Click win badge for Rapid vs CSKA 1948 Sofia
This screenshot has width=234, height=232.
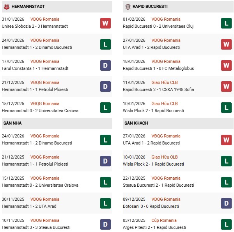[x=227, y=86]
